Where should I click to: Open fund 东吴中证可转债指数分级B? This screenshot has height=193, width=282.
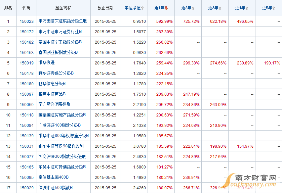[x=62, y=167]
